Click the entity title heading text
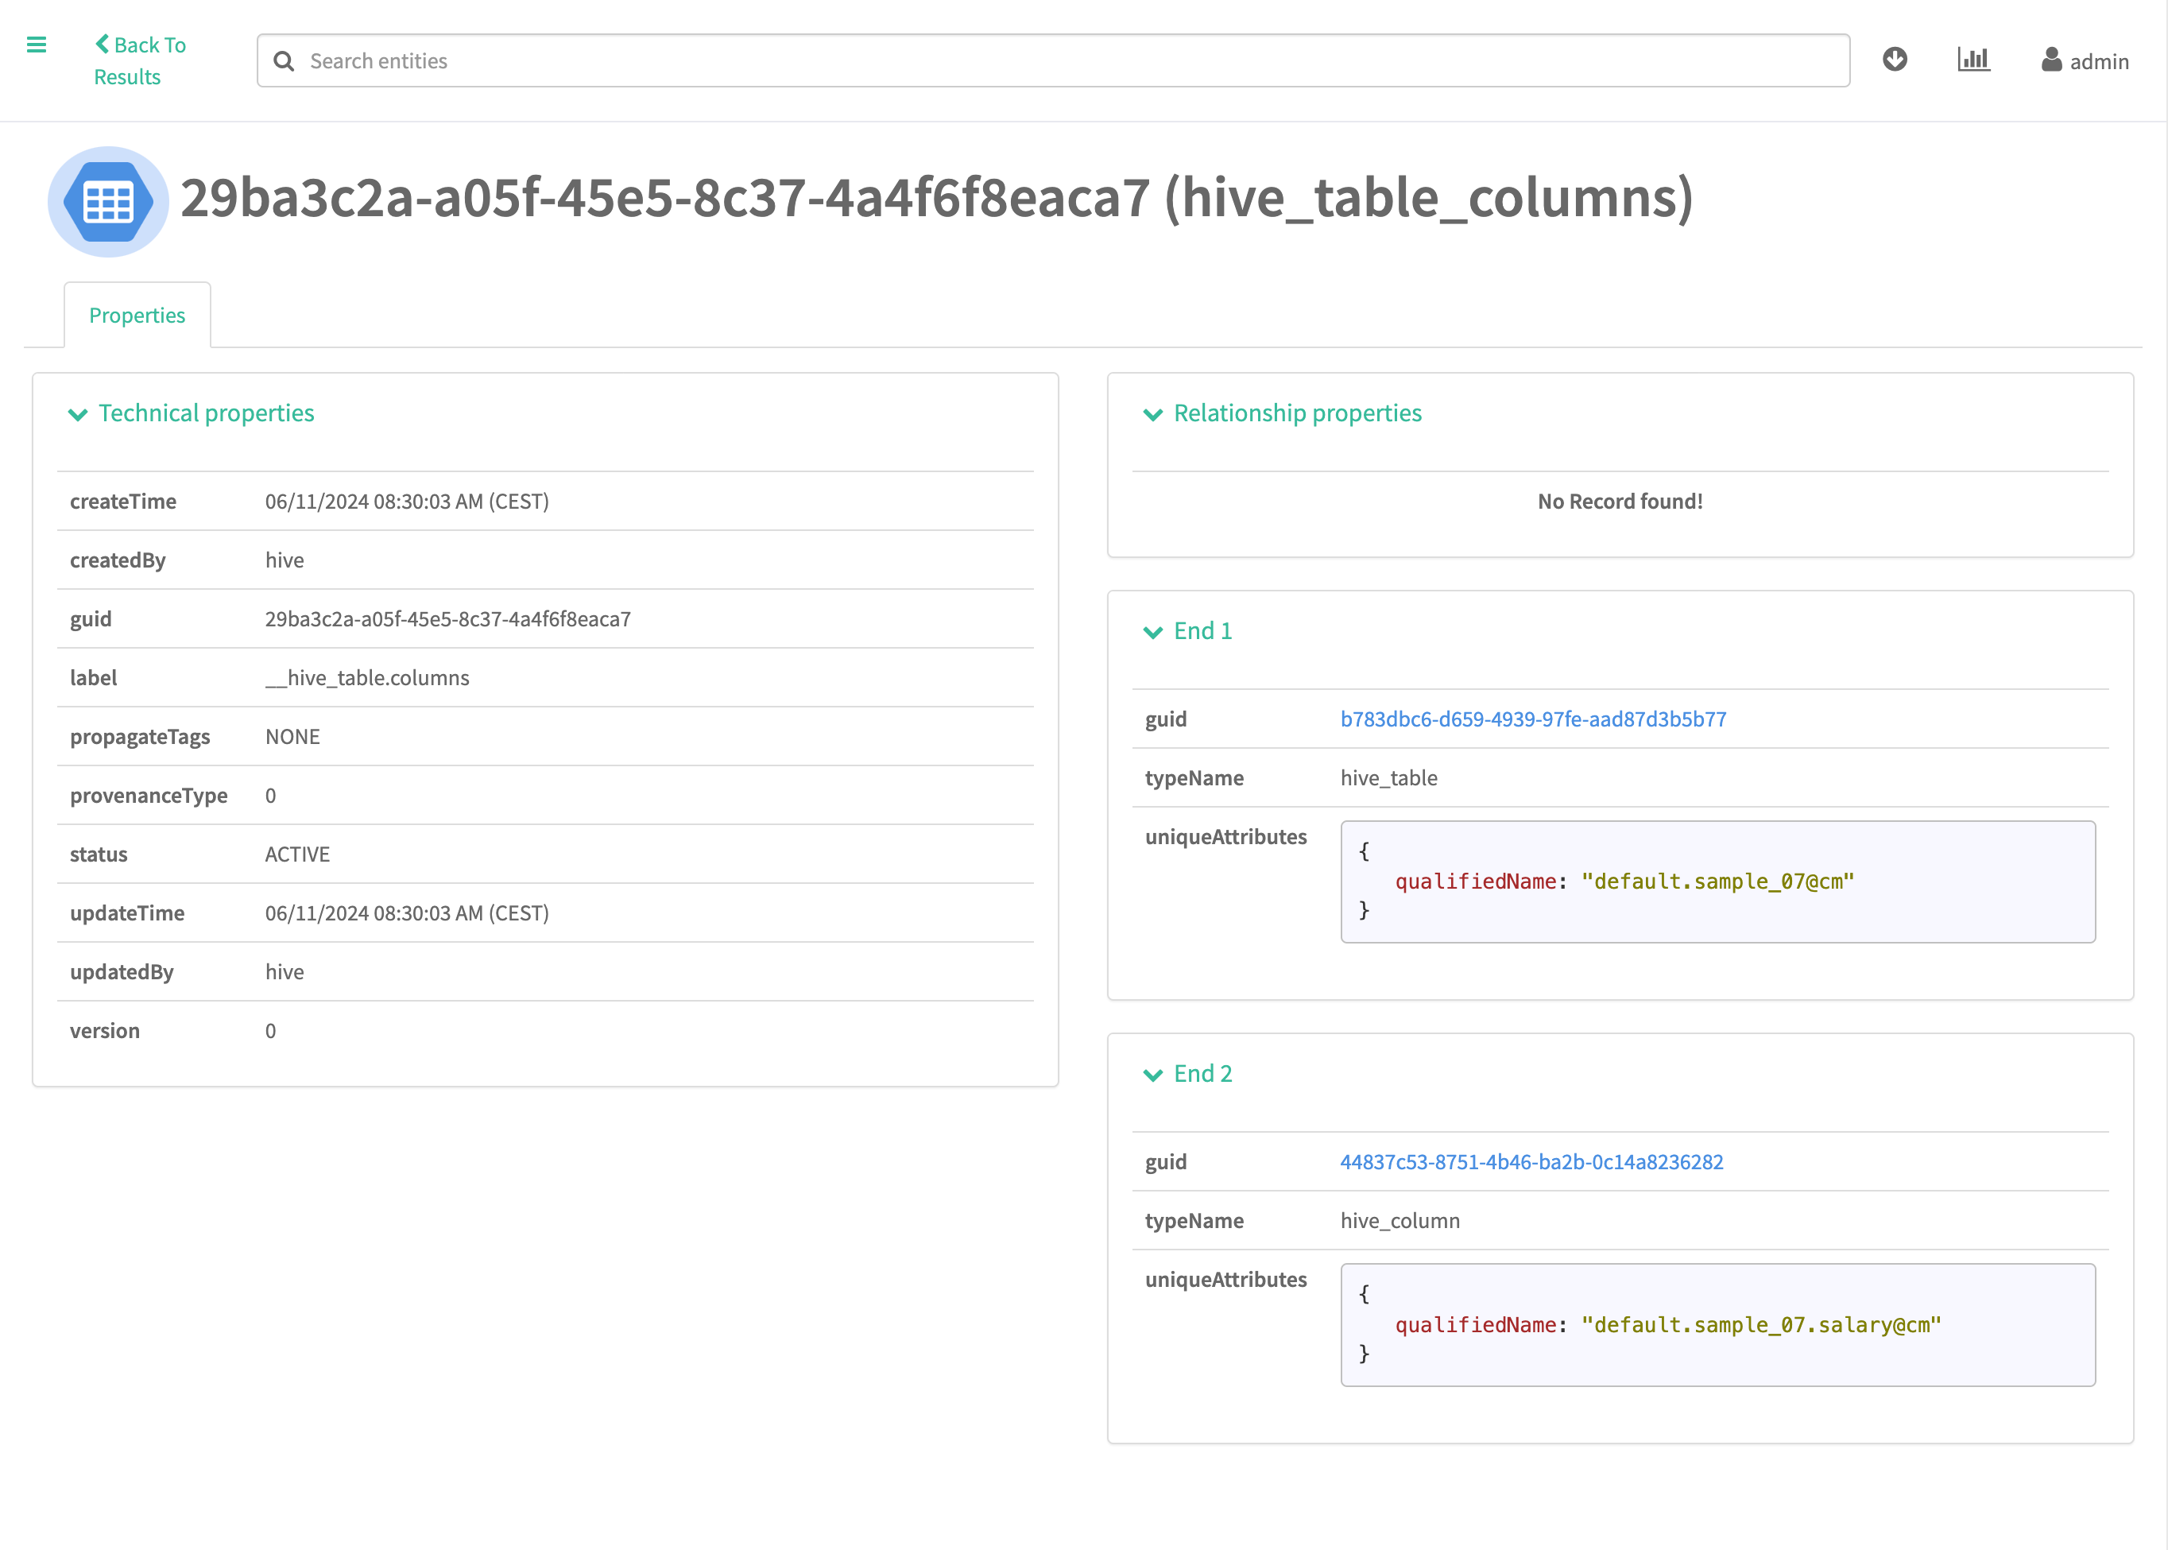The image size is (2168, 1550). tap(935, 199)
